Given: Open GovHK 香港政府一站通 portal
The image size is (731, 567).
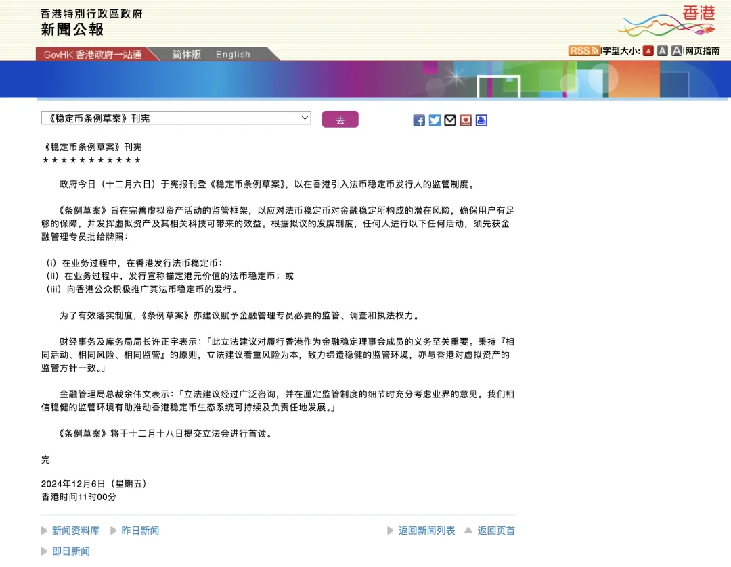Looking at the screenshot, I should (93, 54).
